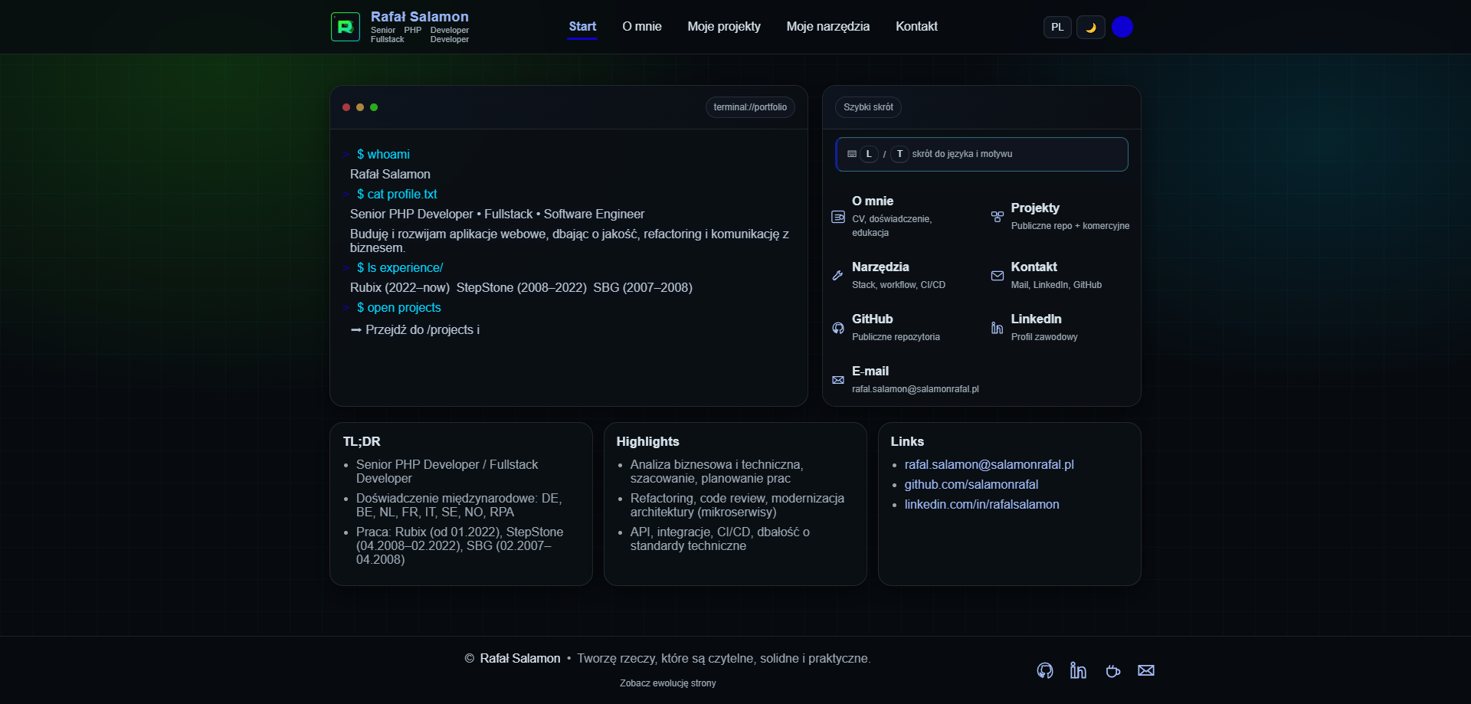Viewport: 1471px width, 704px height.
Task: Click the green R logo in the header
Action: pos(345,26)
